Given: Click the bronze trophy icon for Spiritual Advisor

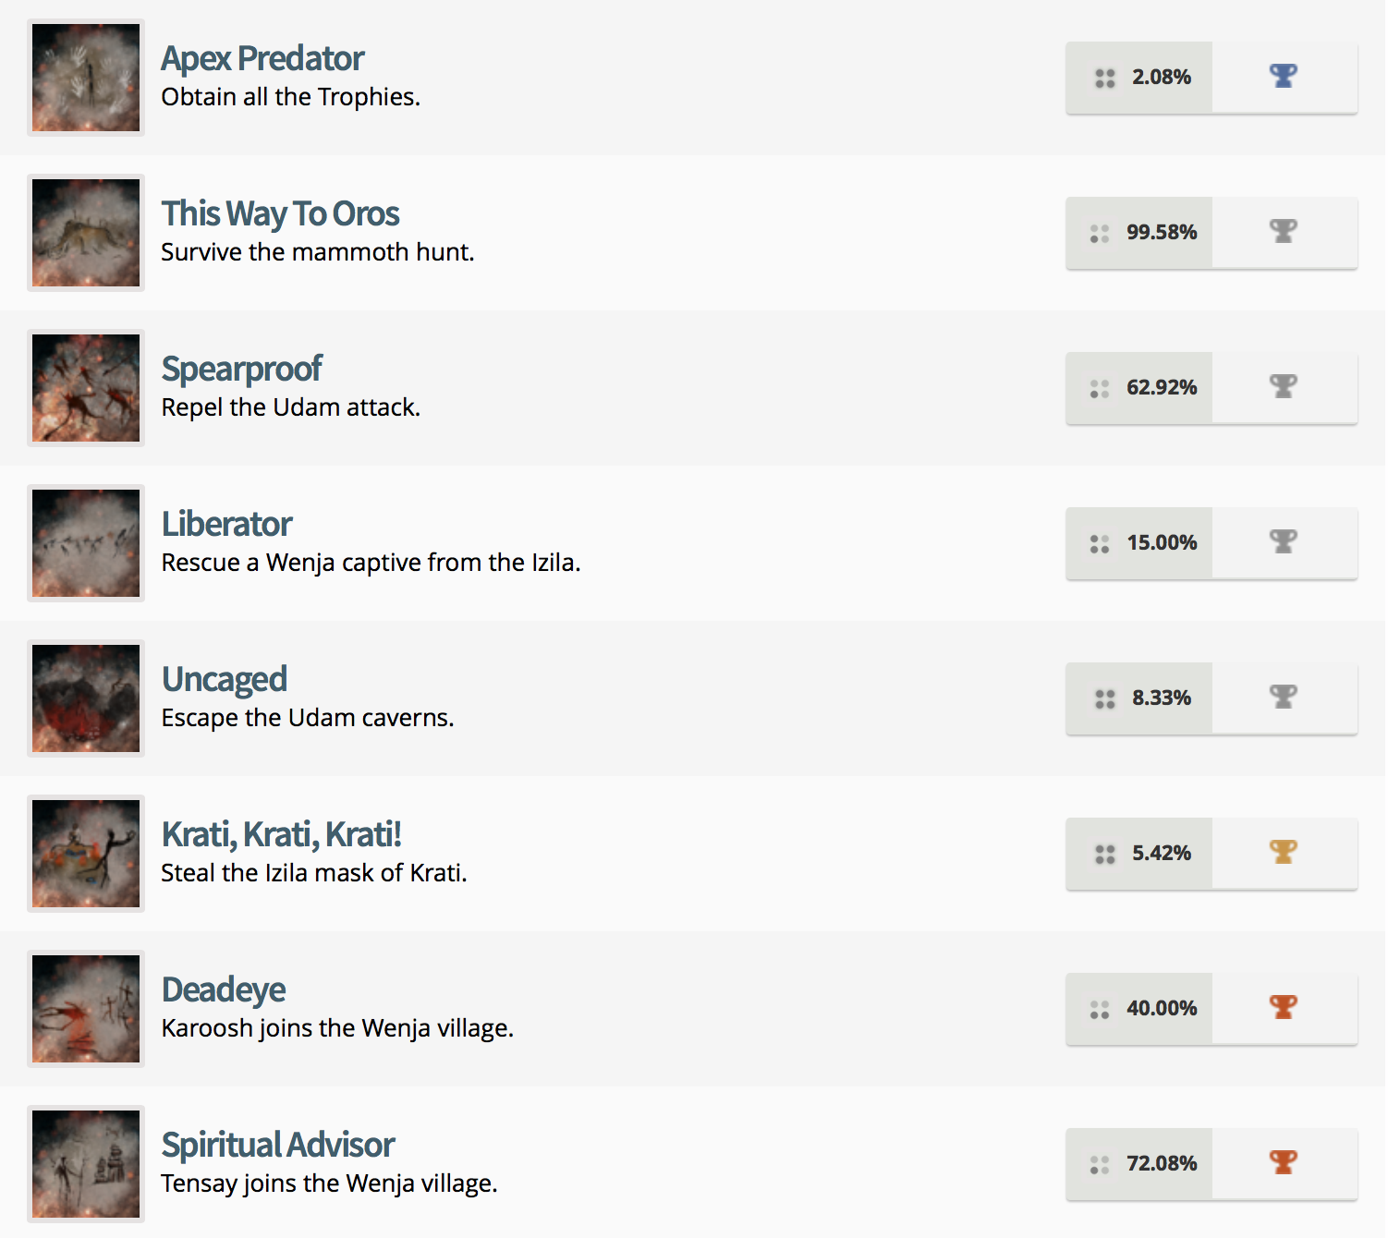Looking at the screenshot, I should tap(1285, 1163).
